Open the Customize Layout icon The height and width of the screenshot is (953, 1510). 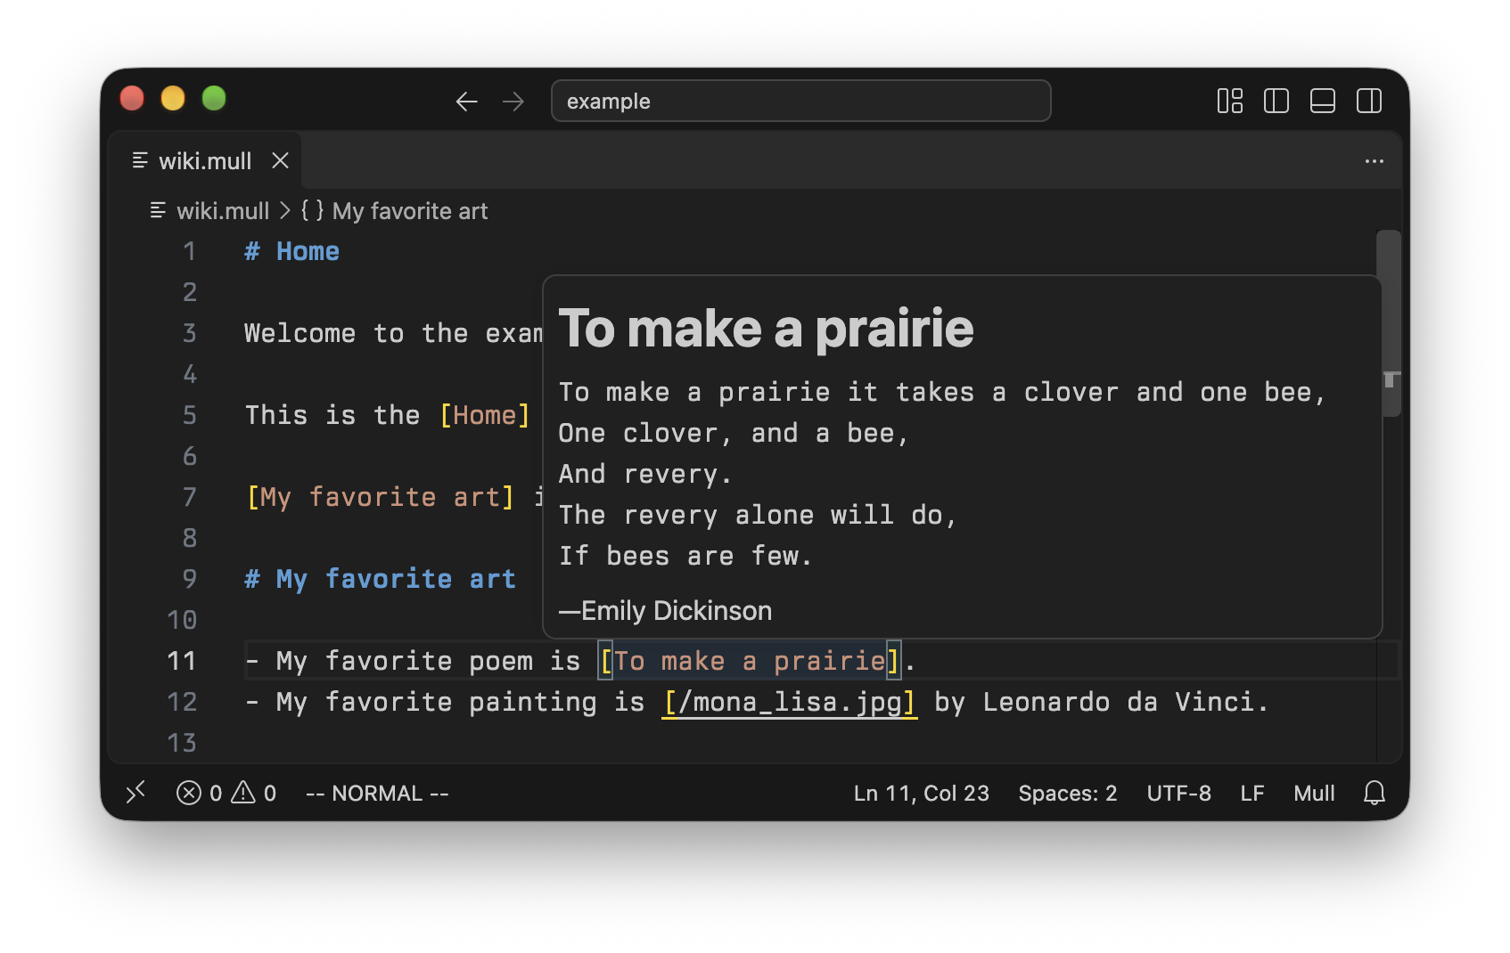tap(1230, 101)
